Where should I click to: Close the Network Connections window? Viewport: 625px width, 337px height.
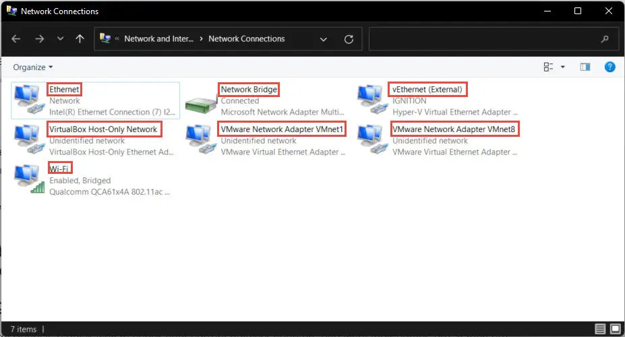tap(609, 11)
